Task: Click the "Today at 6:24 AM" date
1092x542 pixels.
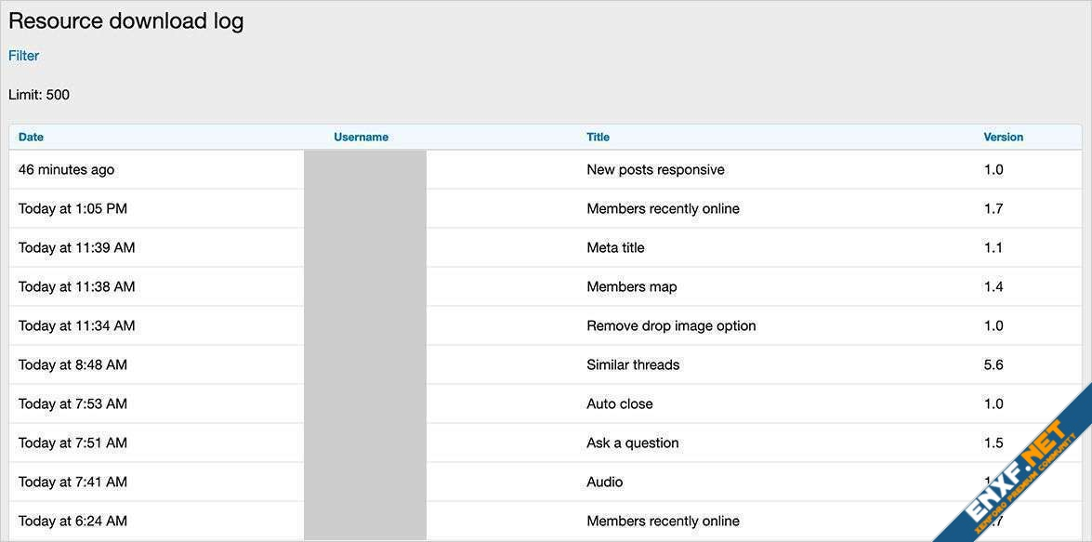Action: (x=72, y=522)
